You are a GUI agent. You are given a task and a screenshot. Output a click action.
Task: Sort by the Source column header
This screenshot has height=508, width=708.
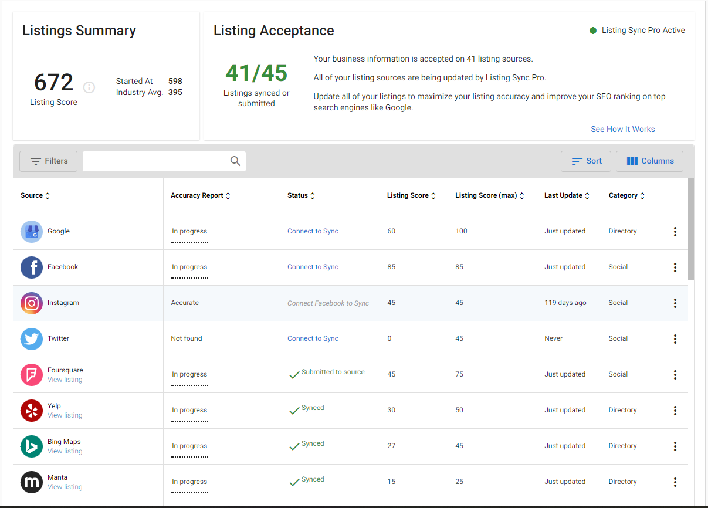point(35,196)
